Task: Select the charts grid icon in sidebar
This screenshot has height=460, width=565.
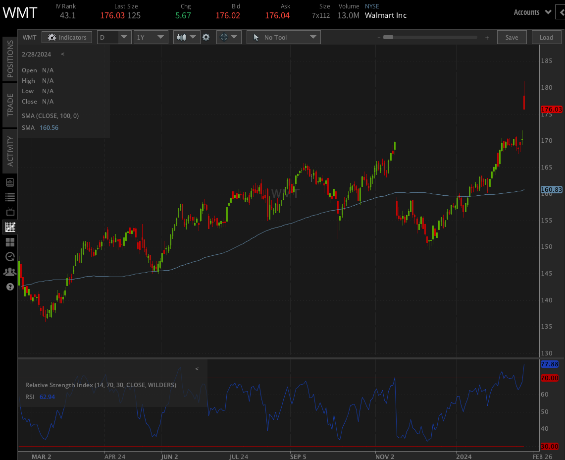Action: tap(10, 227)
